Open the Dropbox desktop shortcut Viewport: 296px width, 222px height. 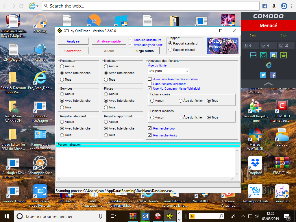[x=255, y=165]
